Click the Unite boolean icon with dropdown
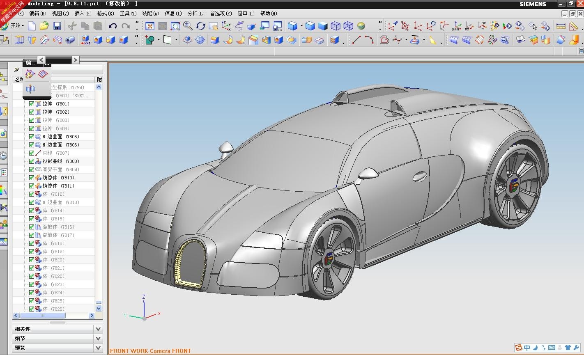 click(150, 40)
